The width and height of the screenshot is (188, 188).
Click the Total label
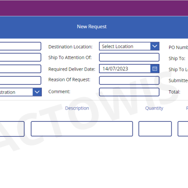click(174, 92)
